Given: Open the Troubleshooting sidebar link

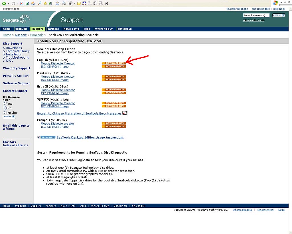Looking at the screenshot, I should coord(17,57).
